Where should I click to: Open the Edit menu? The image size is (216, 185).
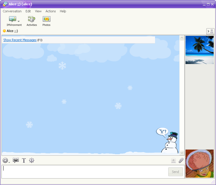pyautogui.click(x=28, y=11)
